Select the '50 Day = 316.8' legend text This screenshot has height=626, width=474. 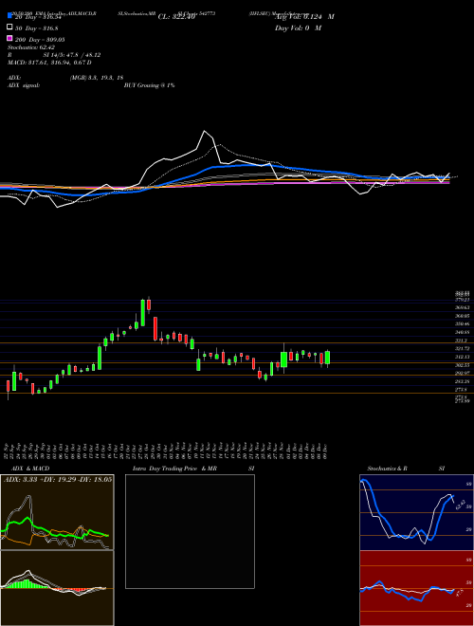(36, 28)
